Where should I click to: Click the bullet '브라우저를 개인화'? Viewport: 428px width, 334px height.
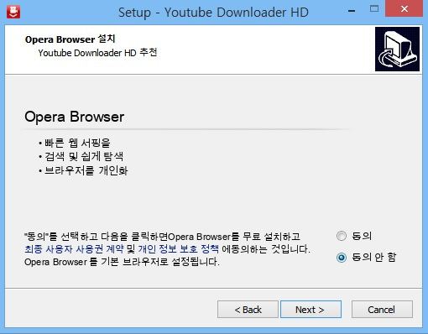coord(83,170)
